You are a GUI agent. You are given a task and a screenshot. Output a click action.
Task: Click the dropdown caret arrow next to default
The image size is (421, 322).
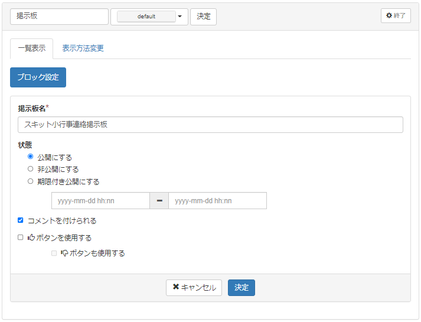pyautogui.click(x=180, y=17)
